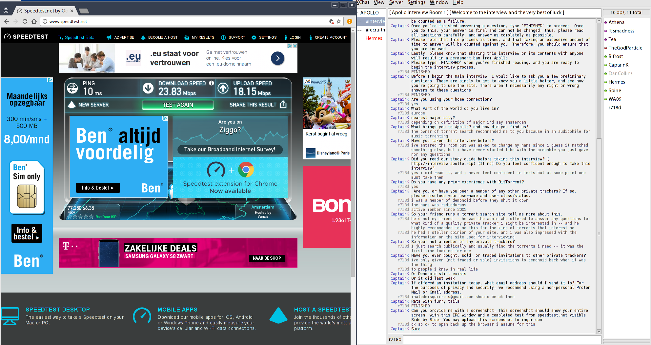
Task: Click NAAR DE SHOP on Telekom ad
Action: click(x=267, y=258)
